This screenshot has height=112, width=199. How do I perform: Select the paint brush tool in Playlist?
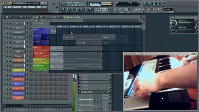(43, 17)
